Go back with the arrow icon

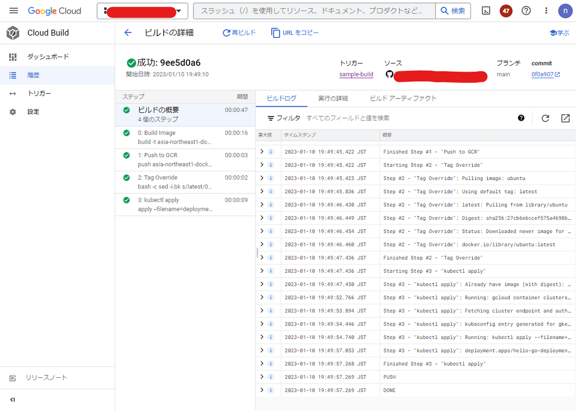128,33
